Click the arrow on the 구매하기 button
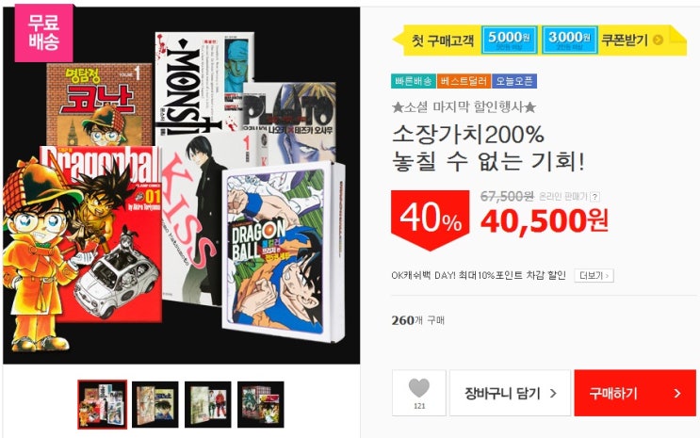 677,394
